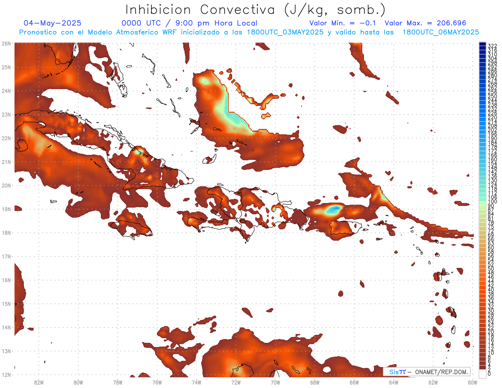Click the color scale label "60"
The height and width of the screenshot is (388, 502).
(x=491, y=248)
